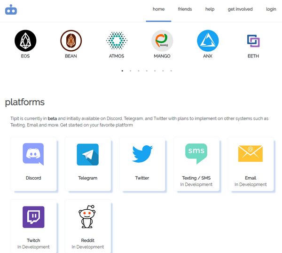Viewport: 282px width, 253px height.
Task: Click In Development under Twitch
Action: coord(33,247)
